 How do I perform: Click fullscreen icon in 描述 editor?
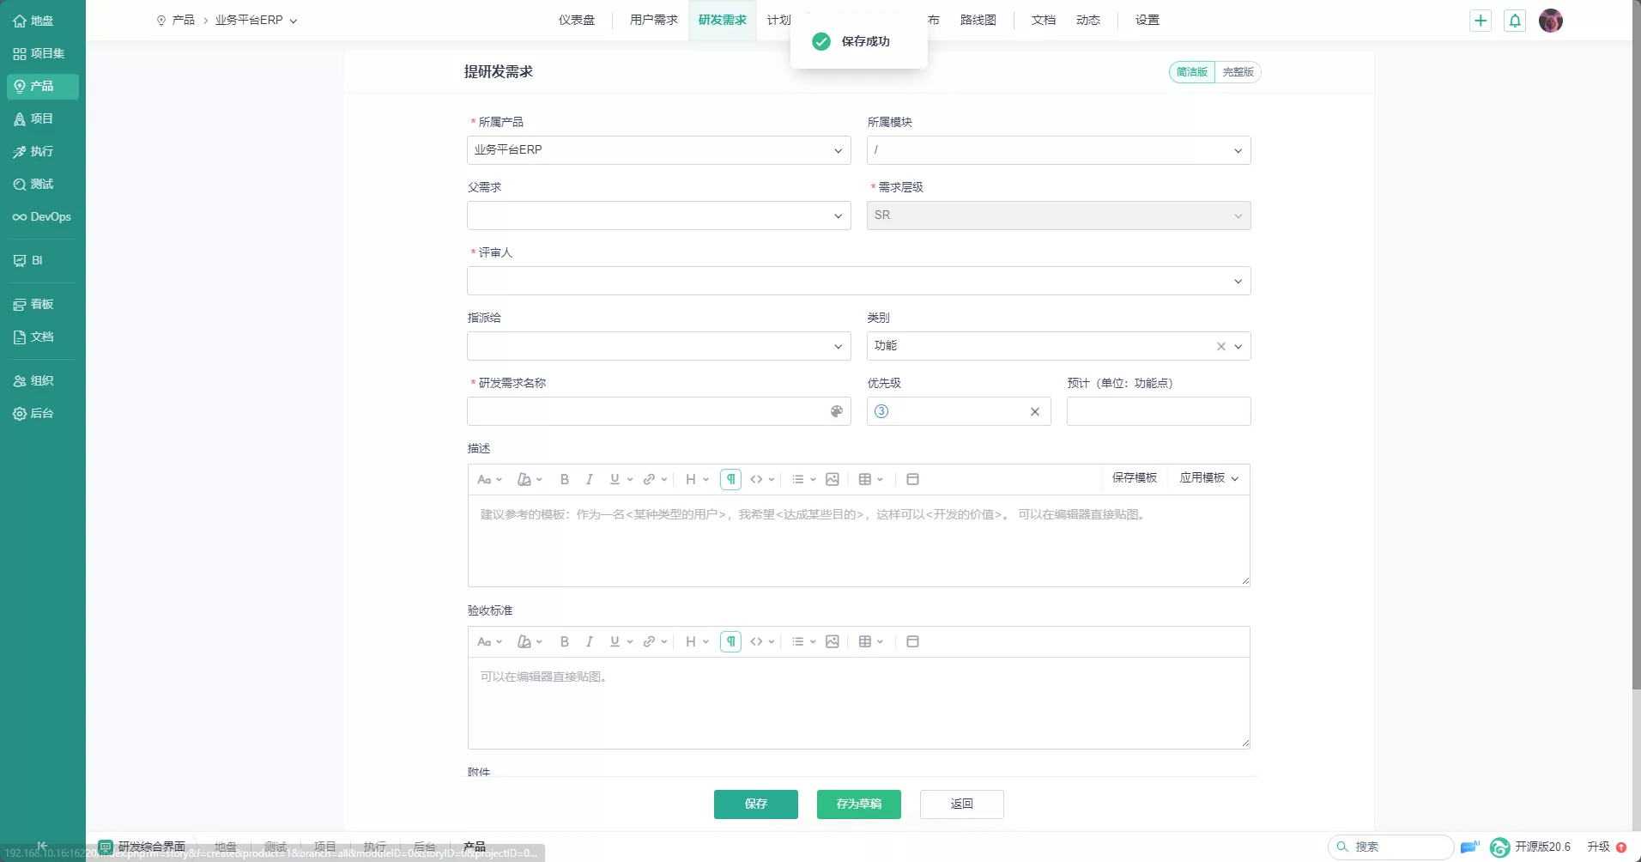(912, 479)
